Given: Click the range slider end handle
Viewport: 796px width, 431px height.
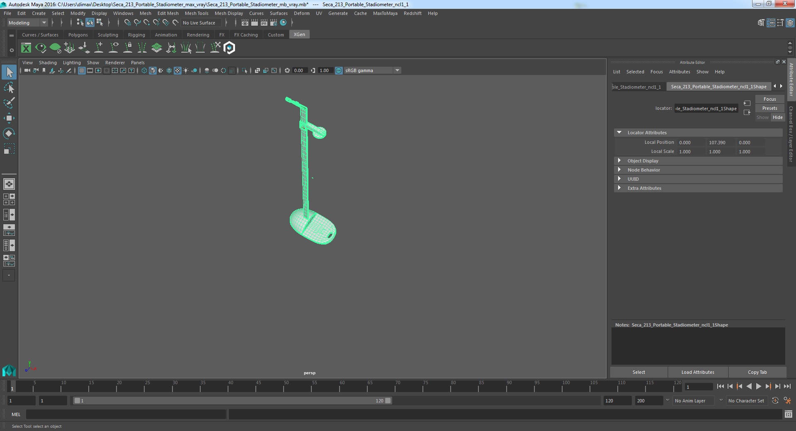Looking at the screenshot, I should 388,401.
